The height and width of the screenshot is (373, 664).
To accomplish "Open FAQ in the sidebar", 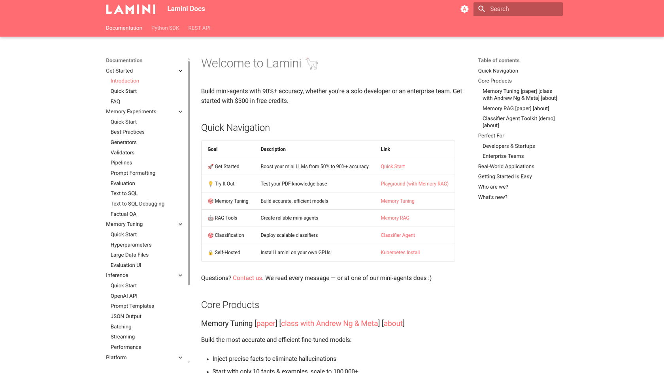I will click(115, 101).
